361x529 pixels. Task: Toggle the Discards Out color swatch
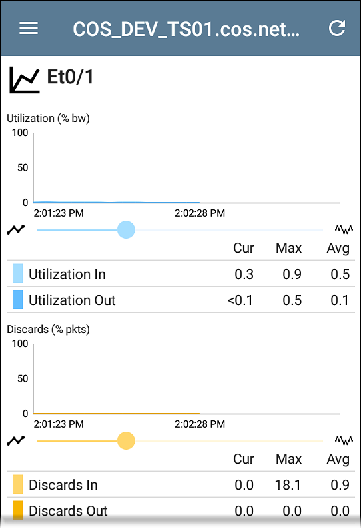click(17, 510)
